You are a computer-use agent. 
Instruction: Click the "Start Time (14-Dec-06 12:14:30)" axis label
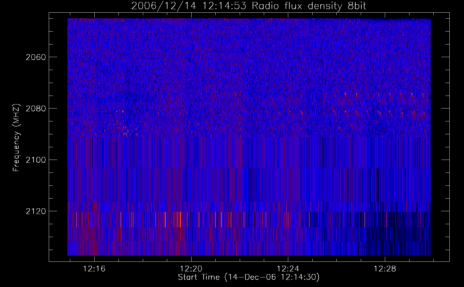click(249, 277)
